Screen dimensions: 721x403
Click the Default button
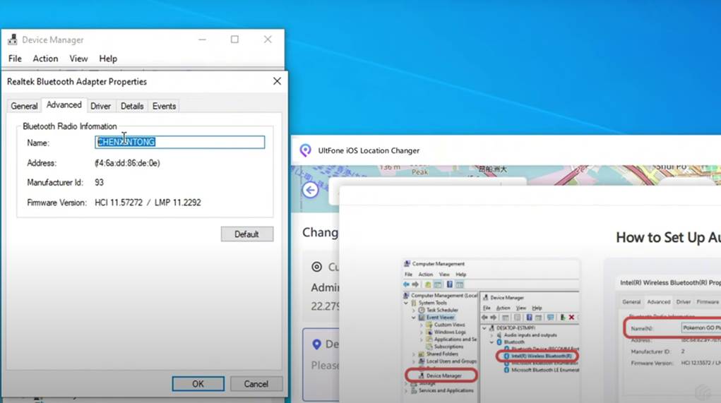point(247,234)
